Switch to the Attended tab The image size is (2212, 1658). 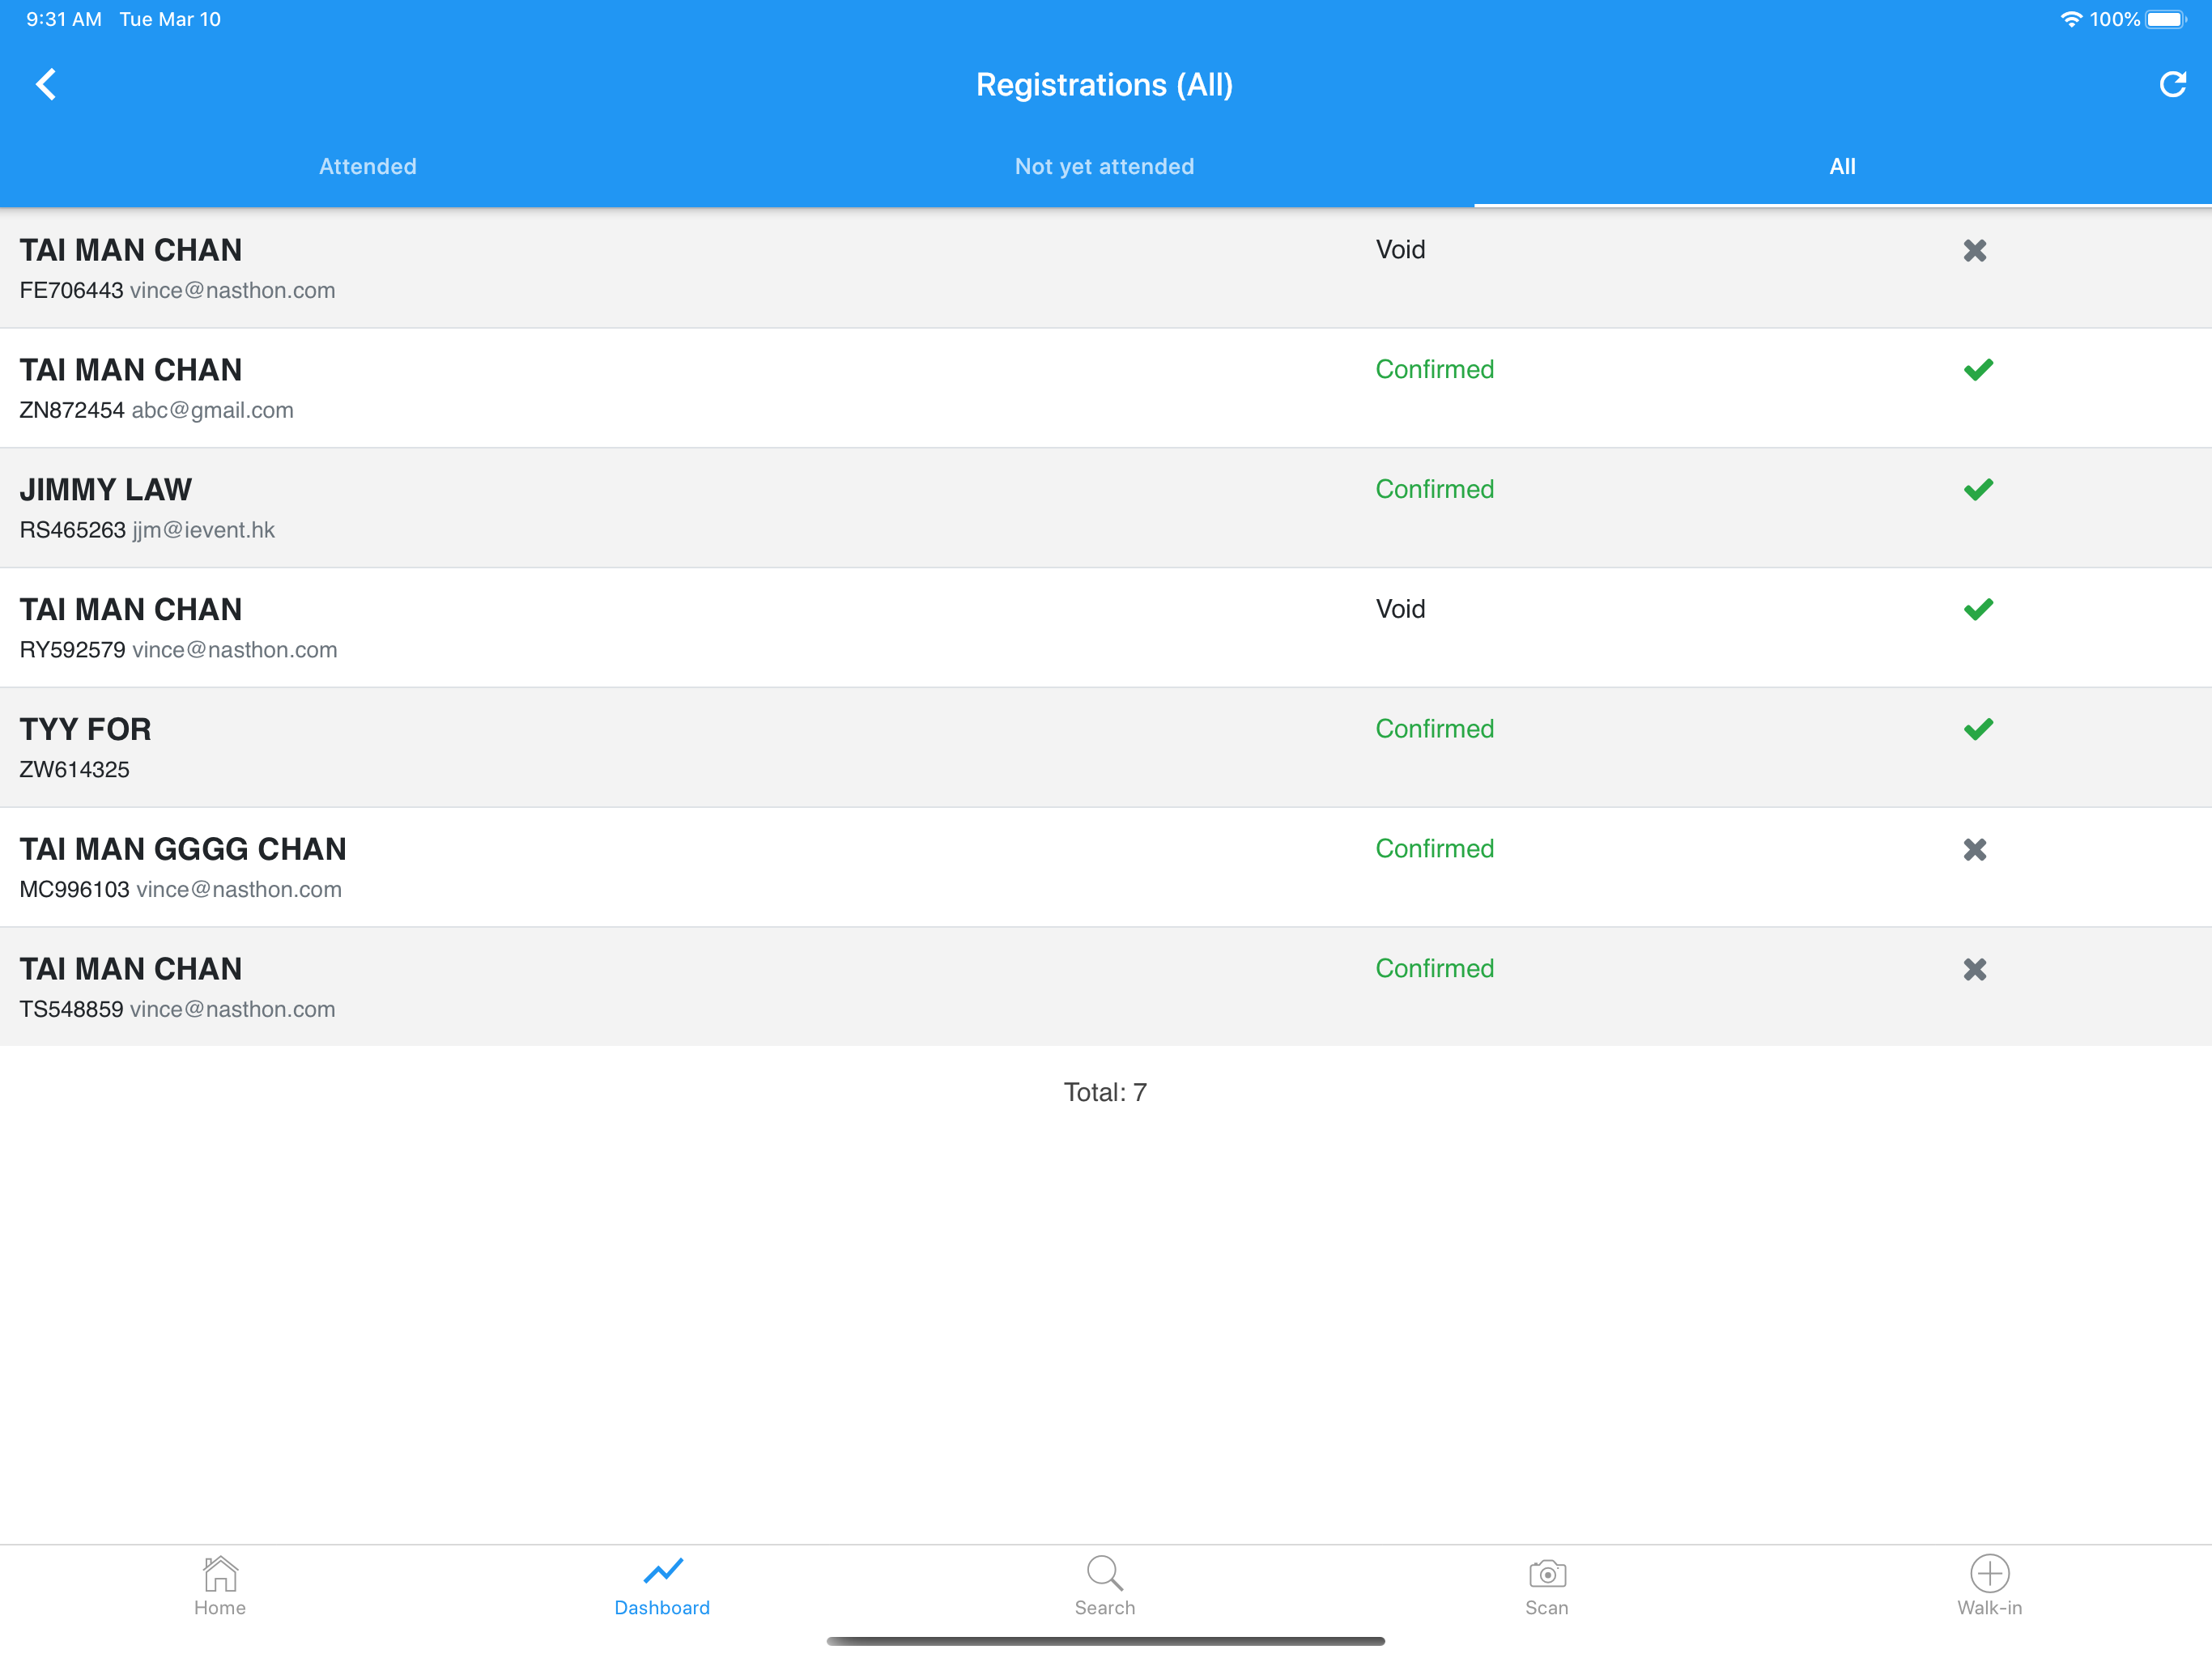point(368,166)
